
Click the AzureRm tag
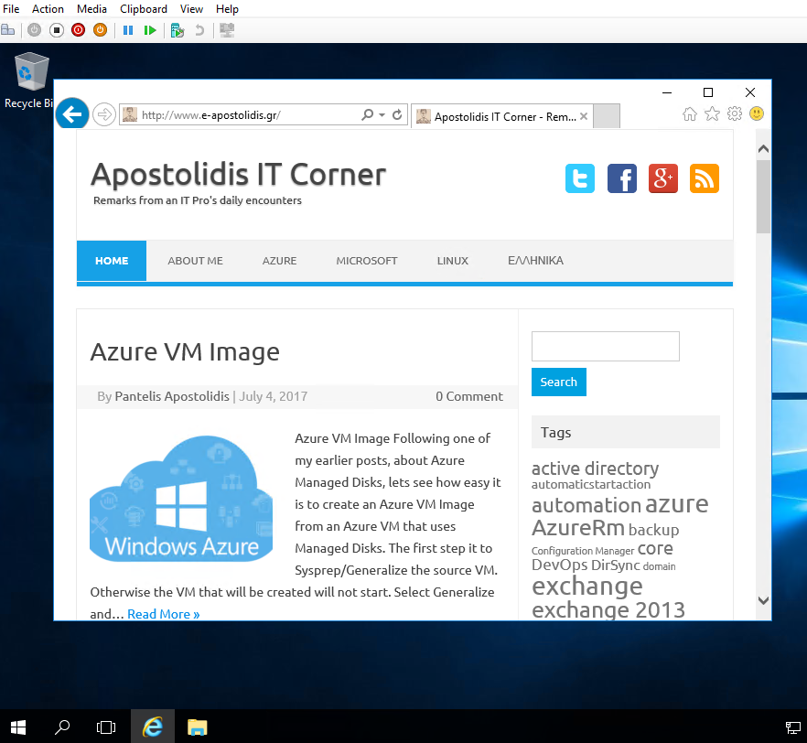(x=578, y=529)
